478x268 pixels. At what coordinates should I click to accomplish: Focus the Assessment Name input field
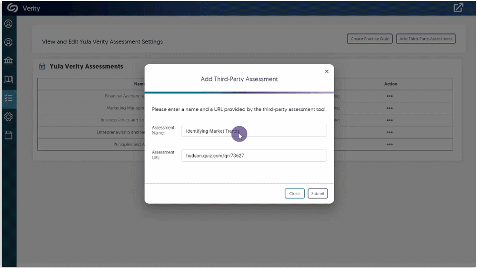click(x=254, y=131)
